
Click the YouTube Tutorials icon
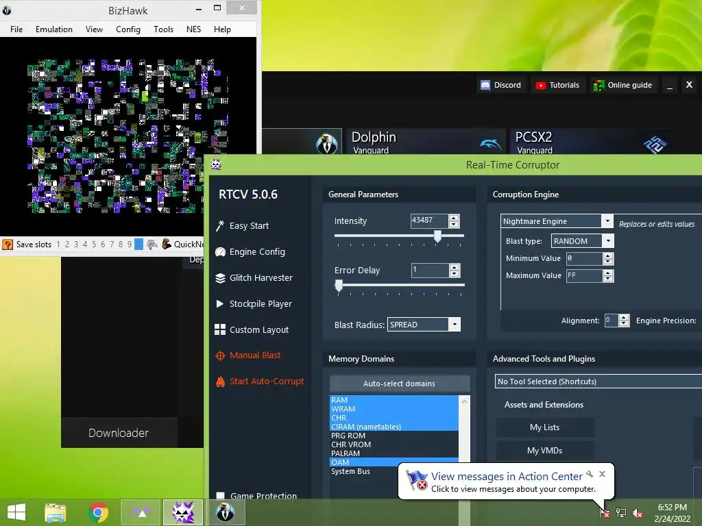541,85
